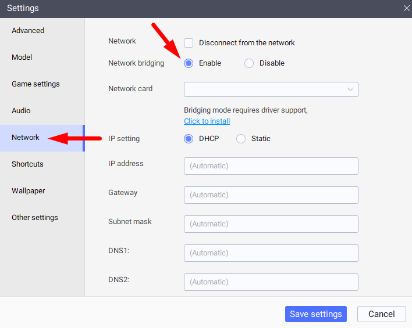Choose DHCP for IP setting
Image resolution: width=412 pixels, height=328 pixels.
pyautogui.click(x=189, y=139)
